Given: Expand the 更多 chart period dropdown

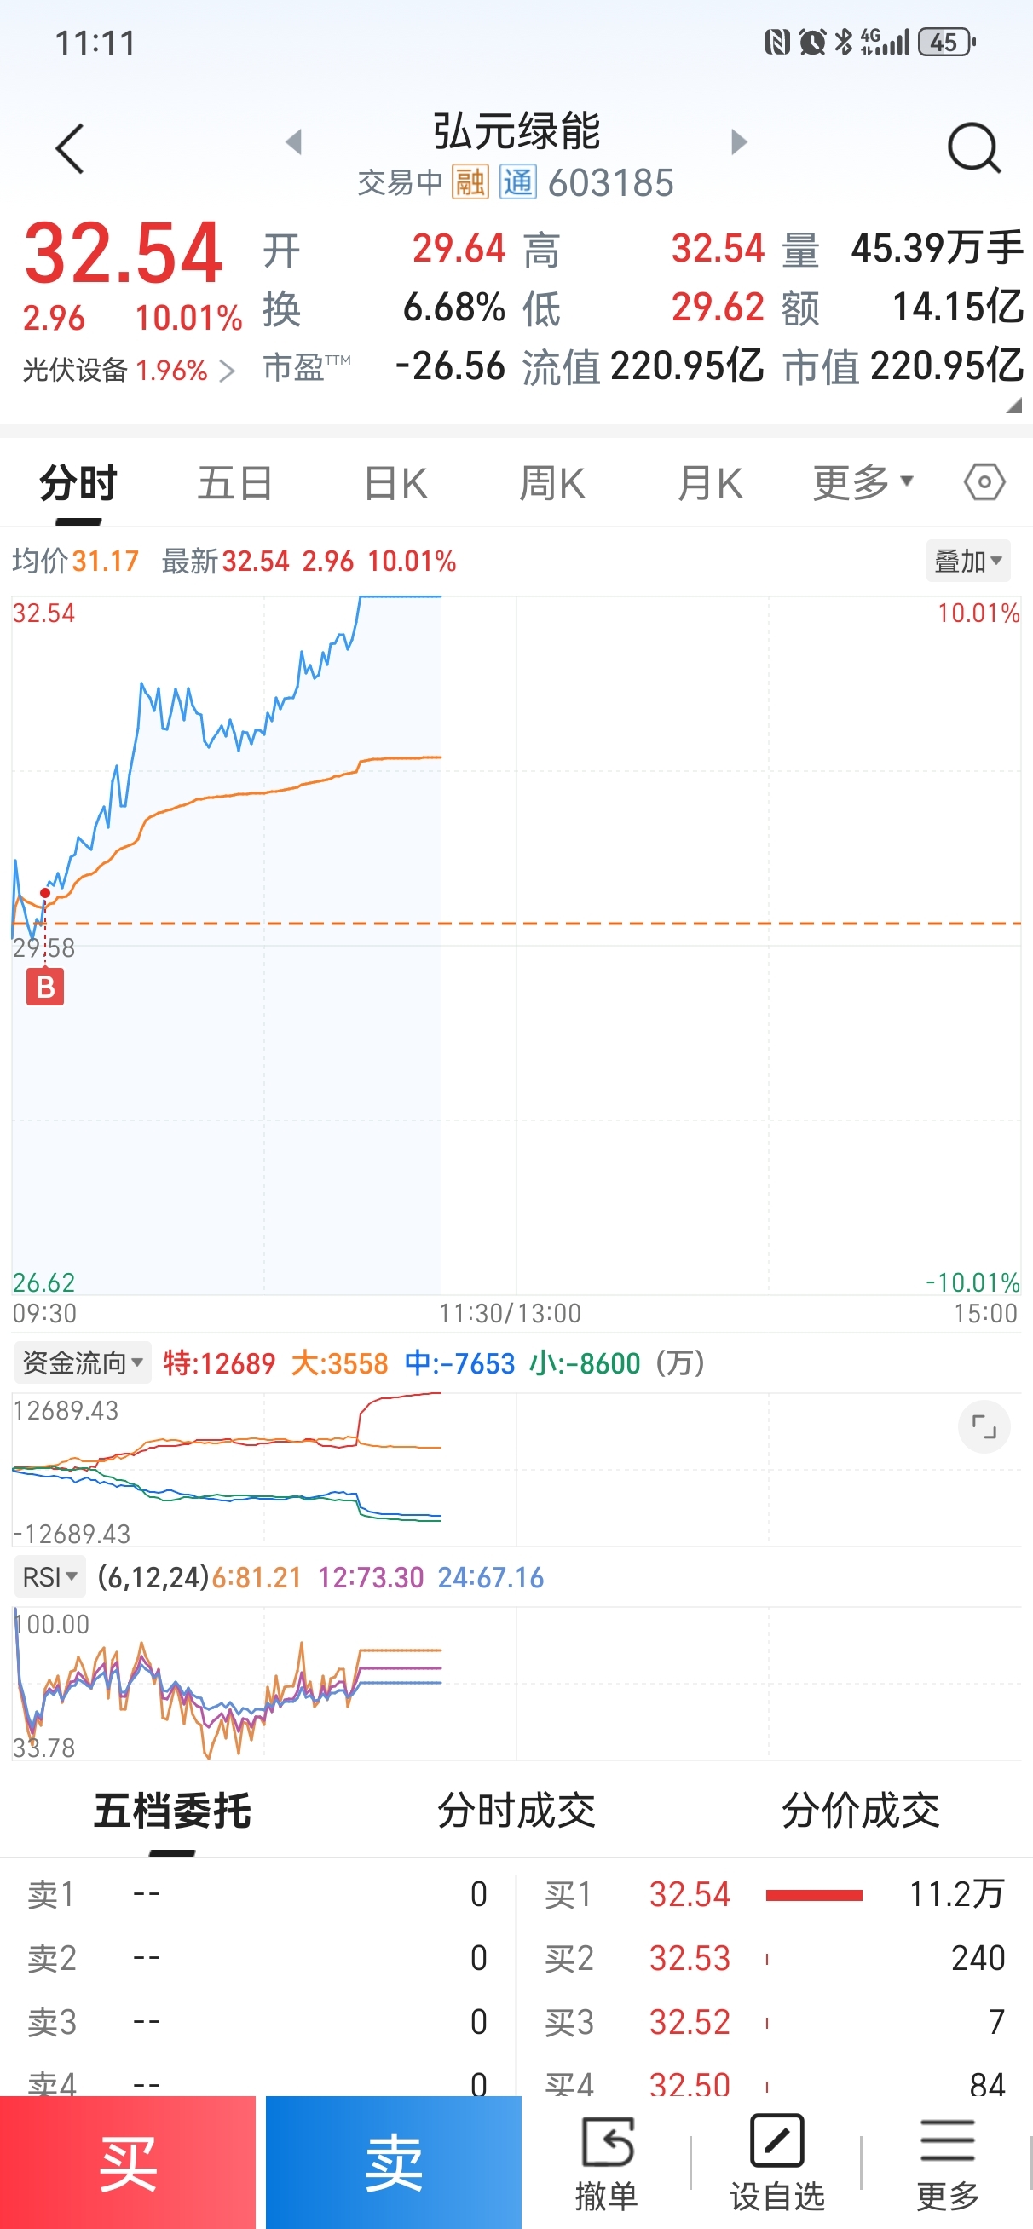Looking at the screenshot, I should (863, 482).
